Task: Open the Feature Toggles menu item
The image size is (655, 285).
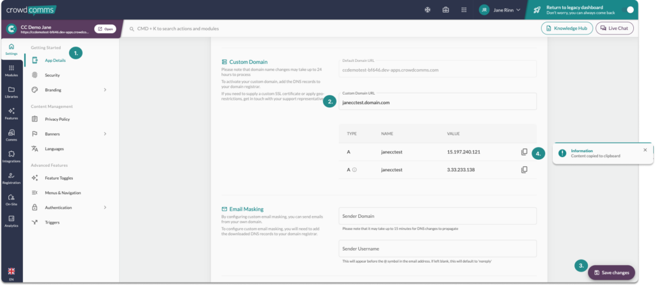Action: point(59,178)
